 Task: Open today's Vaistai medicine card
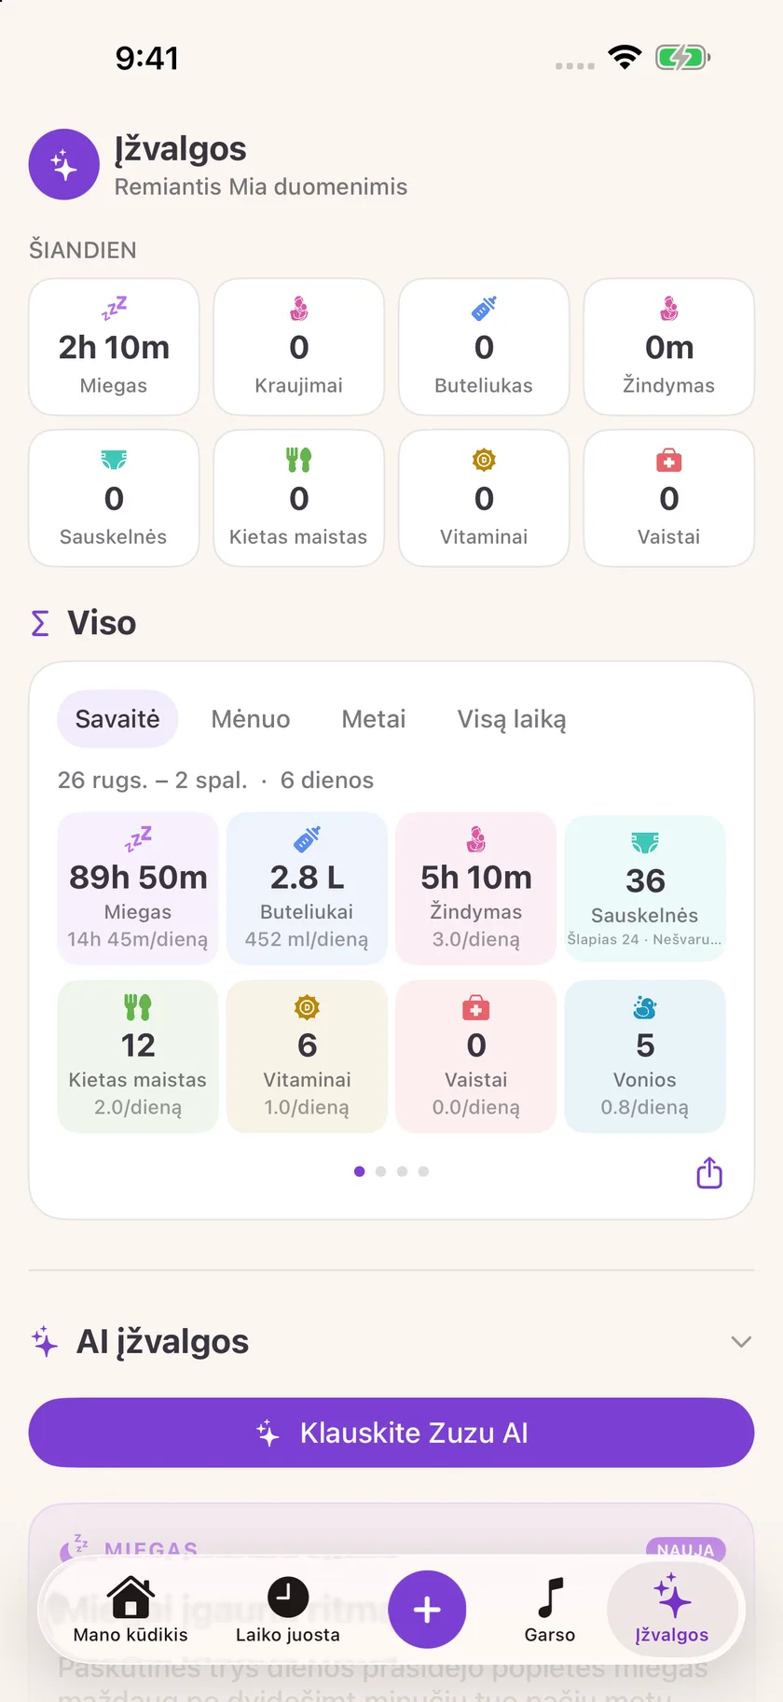point(668,498)
